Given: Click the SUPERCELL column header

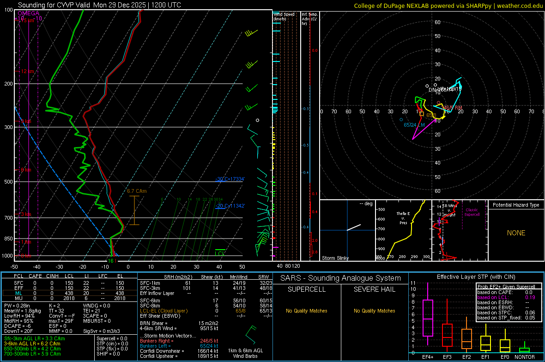Looking at the screenshot, I should 307,289.
